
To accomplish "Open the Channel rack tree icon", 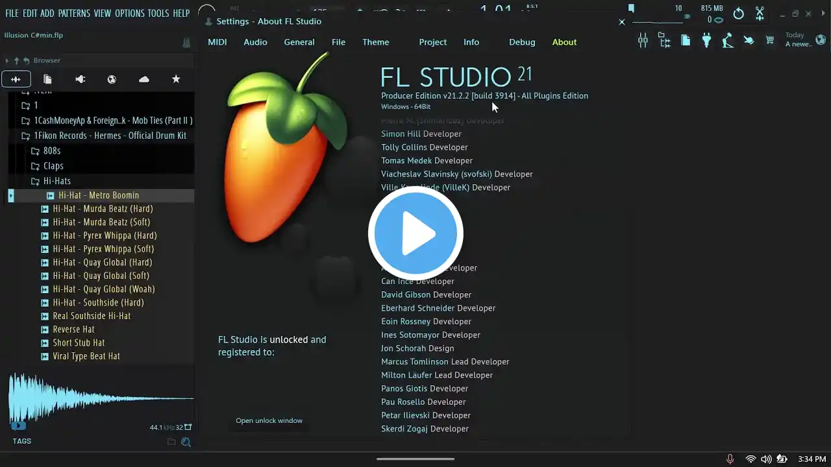I will click(x=664, y=41).
